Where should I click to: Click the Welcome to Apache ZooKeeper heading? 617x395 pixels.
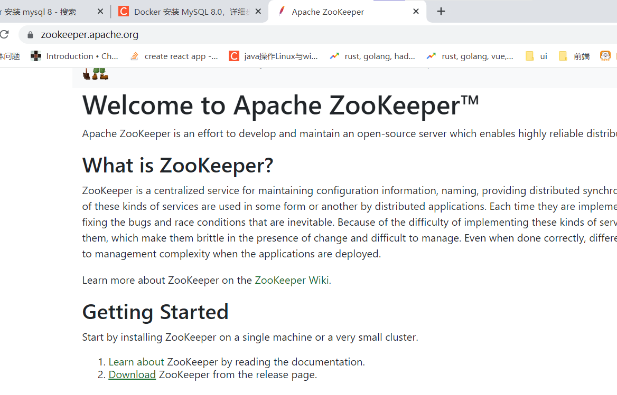281,105
